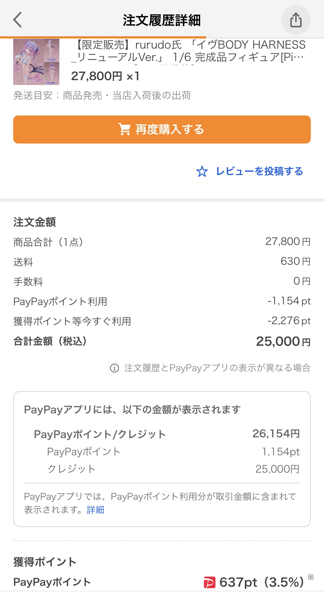Image resolution: width=324 pixels, height=592 pixels.
Task: Click the cart icon on the orange button
Action: click(124, 130)
